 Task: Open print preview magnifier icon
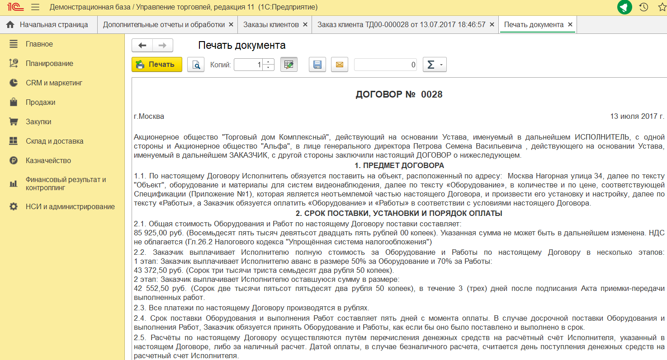196,65
